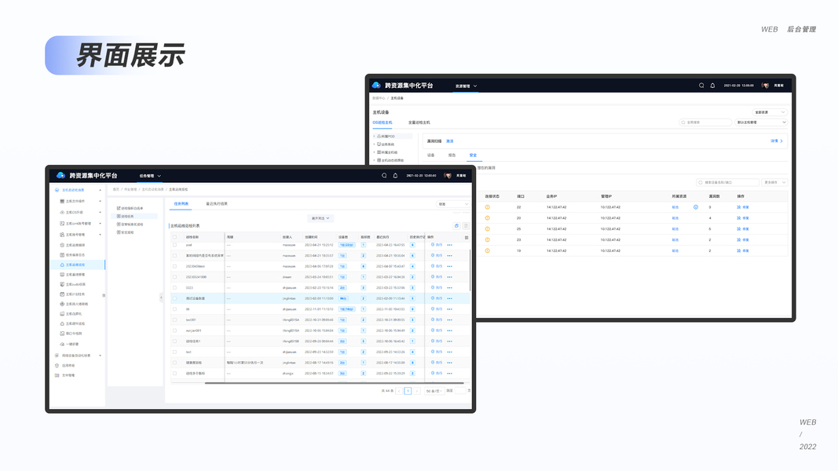Expand the 业务系统 tree node
838x471 pixels.
(x=374, y=144)
